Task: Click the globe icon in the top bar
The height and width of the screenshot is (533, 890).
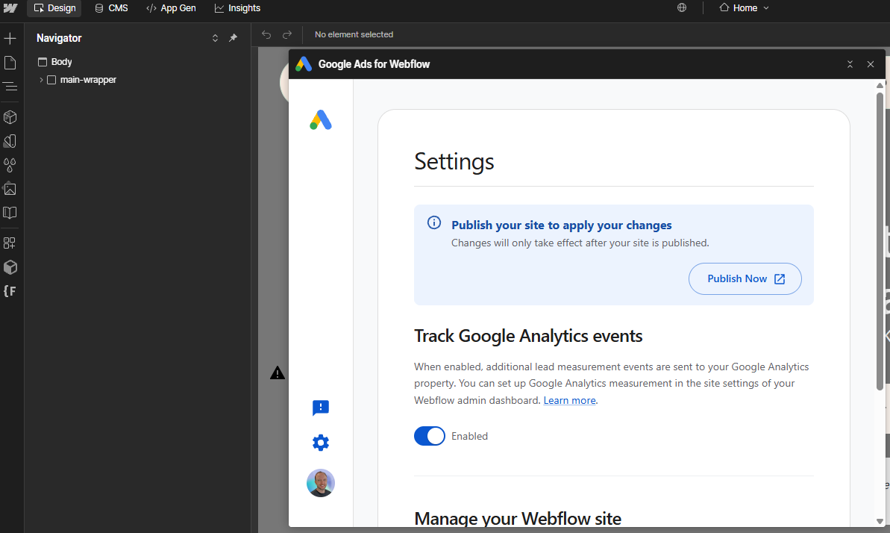Action: point(682,8)
